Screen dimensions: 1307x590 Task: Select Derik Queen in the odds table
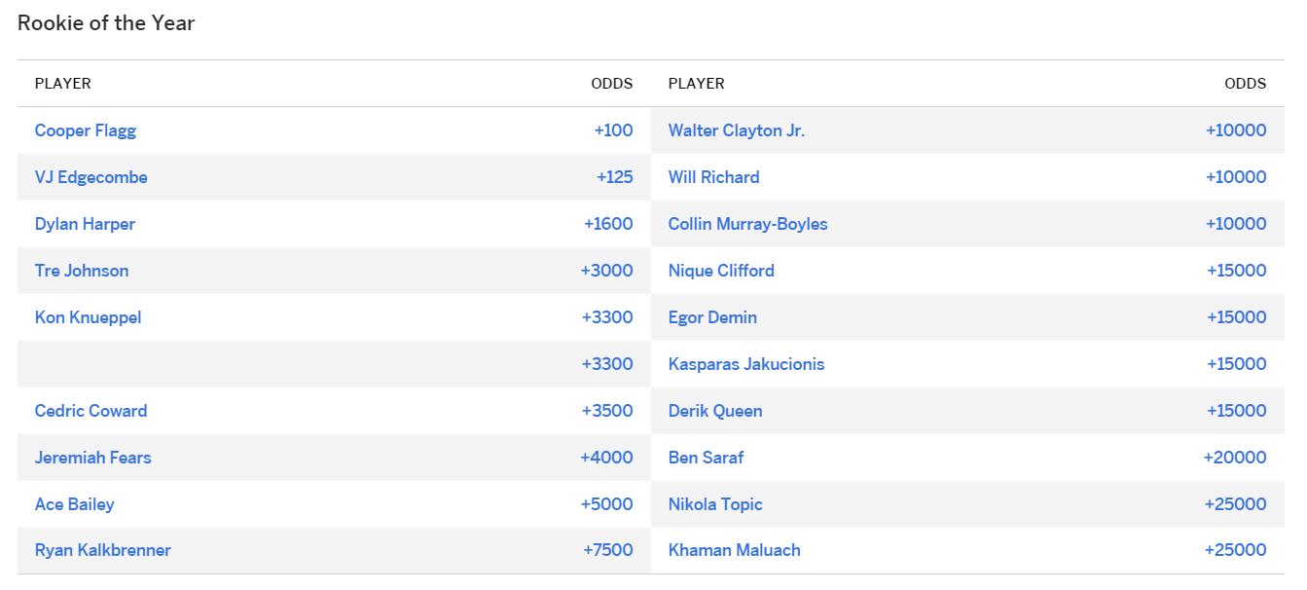click(715, 411)
